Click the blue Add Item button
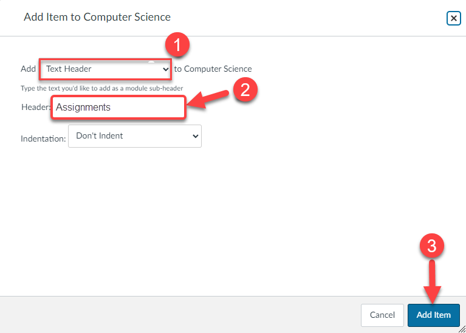466x333 pixels. [433, 315]
